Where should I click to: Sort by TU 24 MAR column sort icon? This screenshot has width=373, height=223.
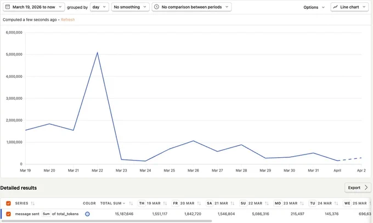[336, 203]
